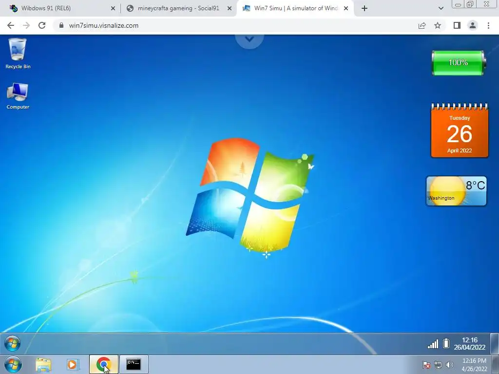Switch to mineycrafta gameing - Social91 tab
499x374 pixels.
point(178,8)
